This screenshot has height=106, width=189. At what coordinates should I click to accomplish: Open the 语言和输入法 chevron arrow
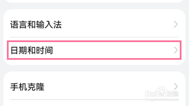click(176, 24)
